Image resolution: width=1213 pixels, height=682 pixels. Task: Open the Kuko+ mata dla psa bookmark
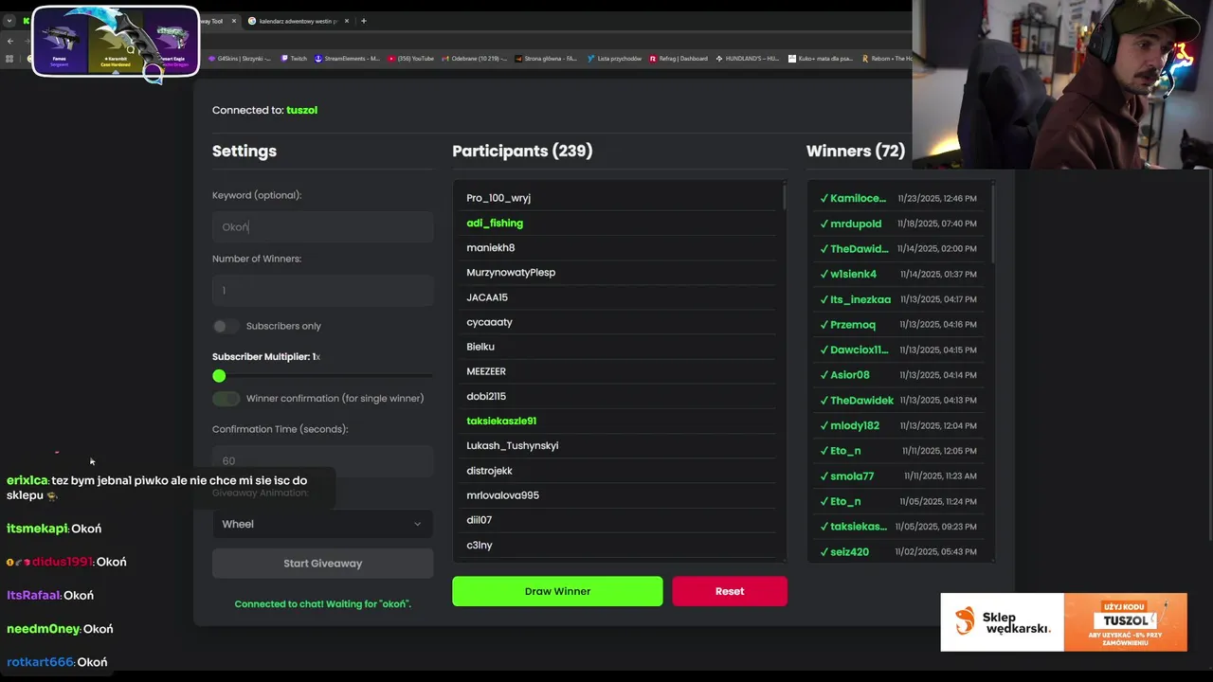click(x=822, y=59)
